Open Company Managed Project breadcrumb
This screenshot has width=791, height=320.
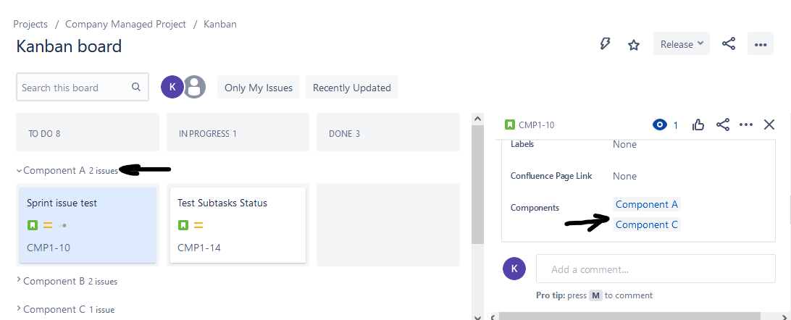coord(125,24)
